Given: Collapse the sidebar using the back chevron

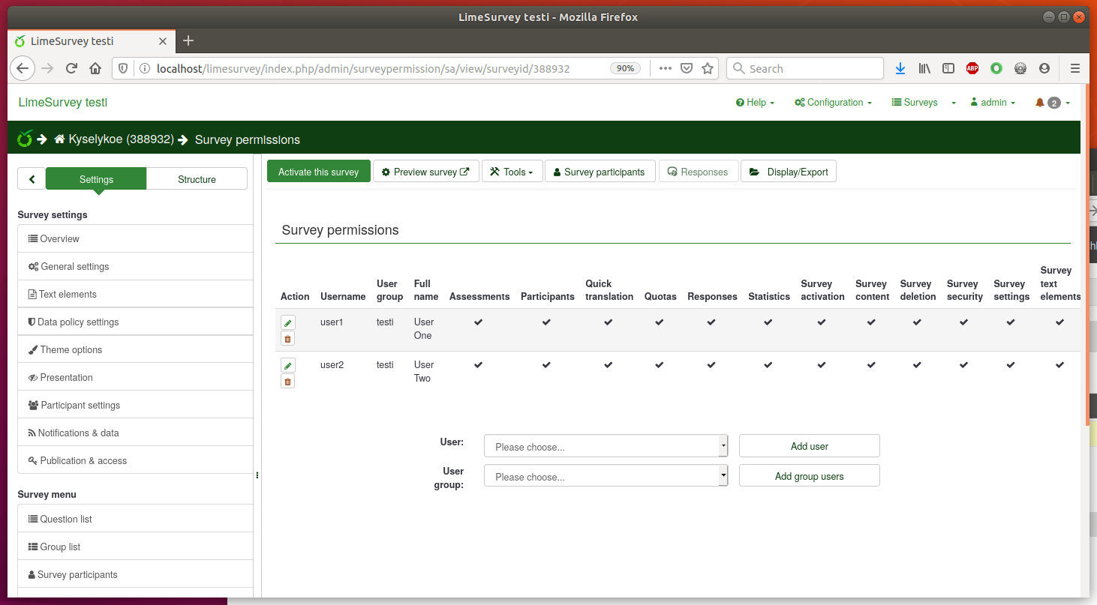Looking at the screenshot, I should 32,179.
